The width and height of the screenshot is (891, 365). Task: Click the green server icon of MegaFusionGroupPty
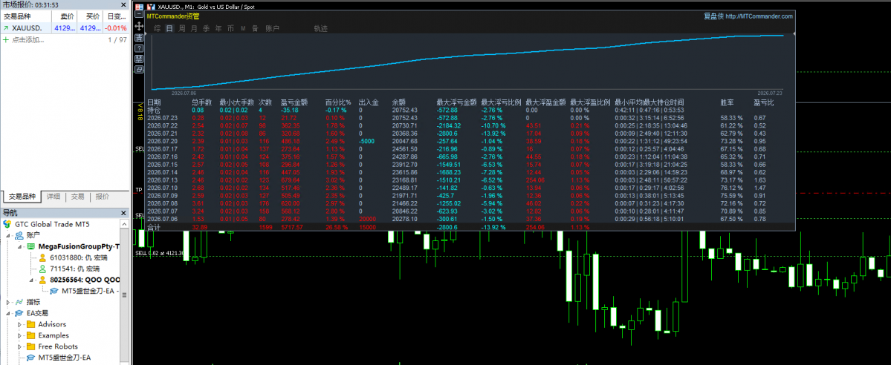[30, 246]
